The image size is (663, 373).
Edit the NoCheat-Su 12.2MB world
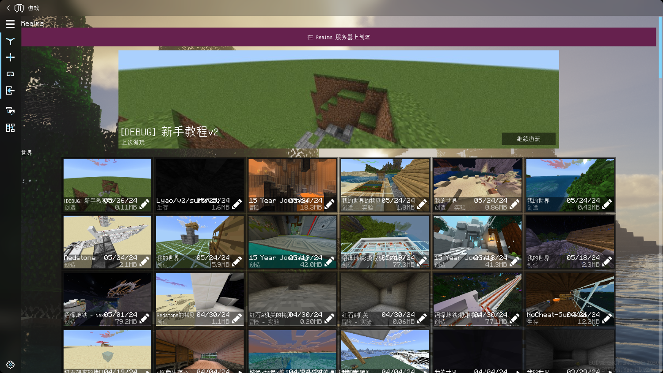coord(607,319)
